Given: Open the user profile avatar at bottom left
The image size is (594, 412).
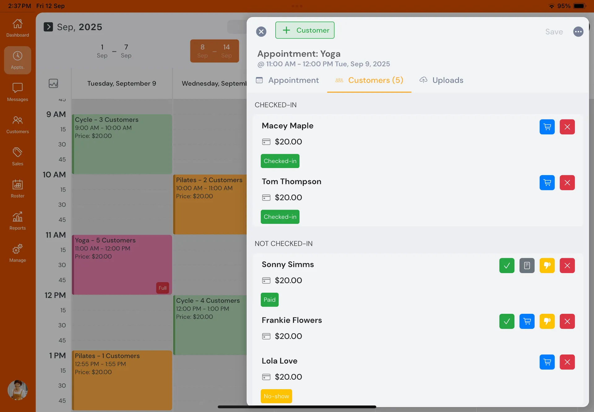Looking at the screenshot, I should point(17,390).
